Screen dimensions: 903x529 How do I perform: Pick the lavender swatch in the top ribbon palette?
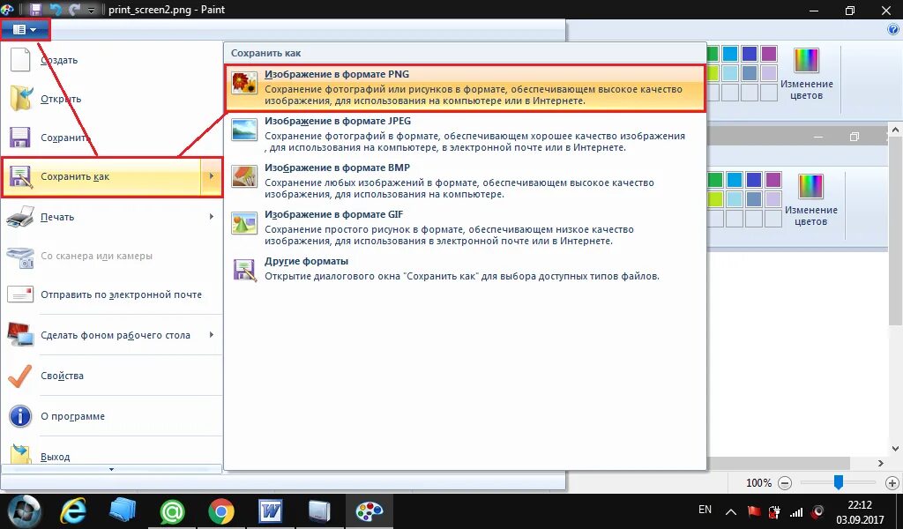(x=769, y=73)
